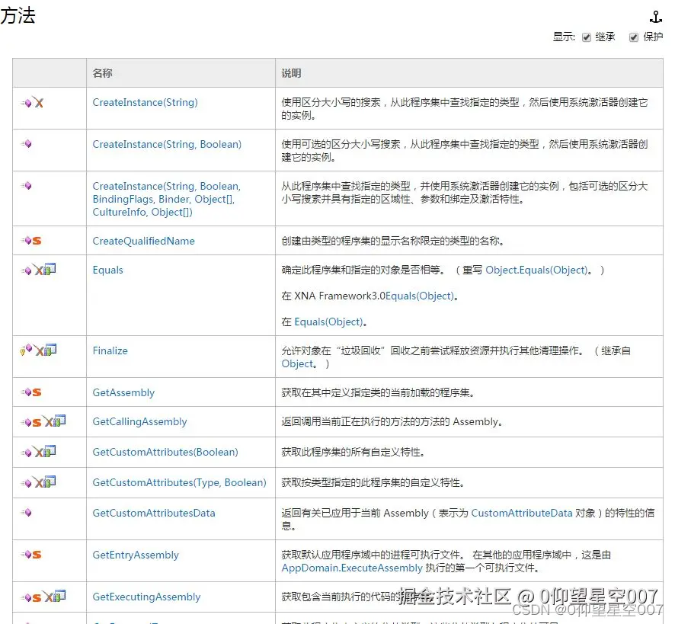Open GetCustomAttributes(Boolean) link
675x624 pixels.
point(165,452)
